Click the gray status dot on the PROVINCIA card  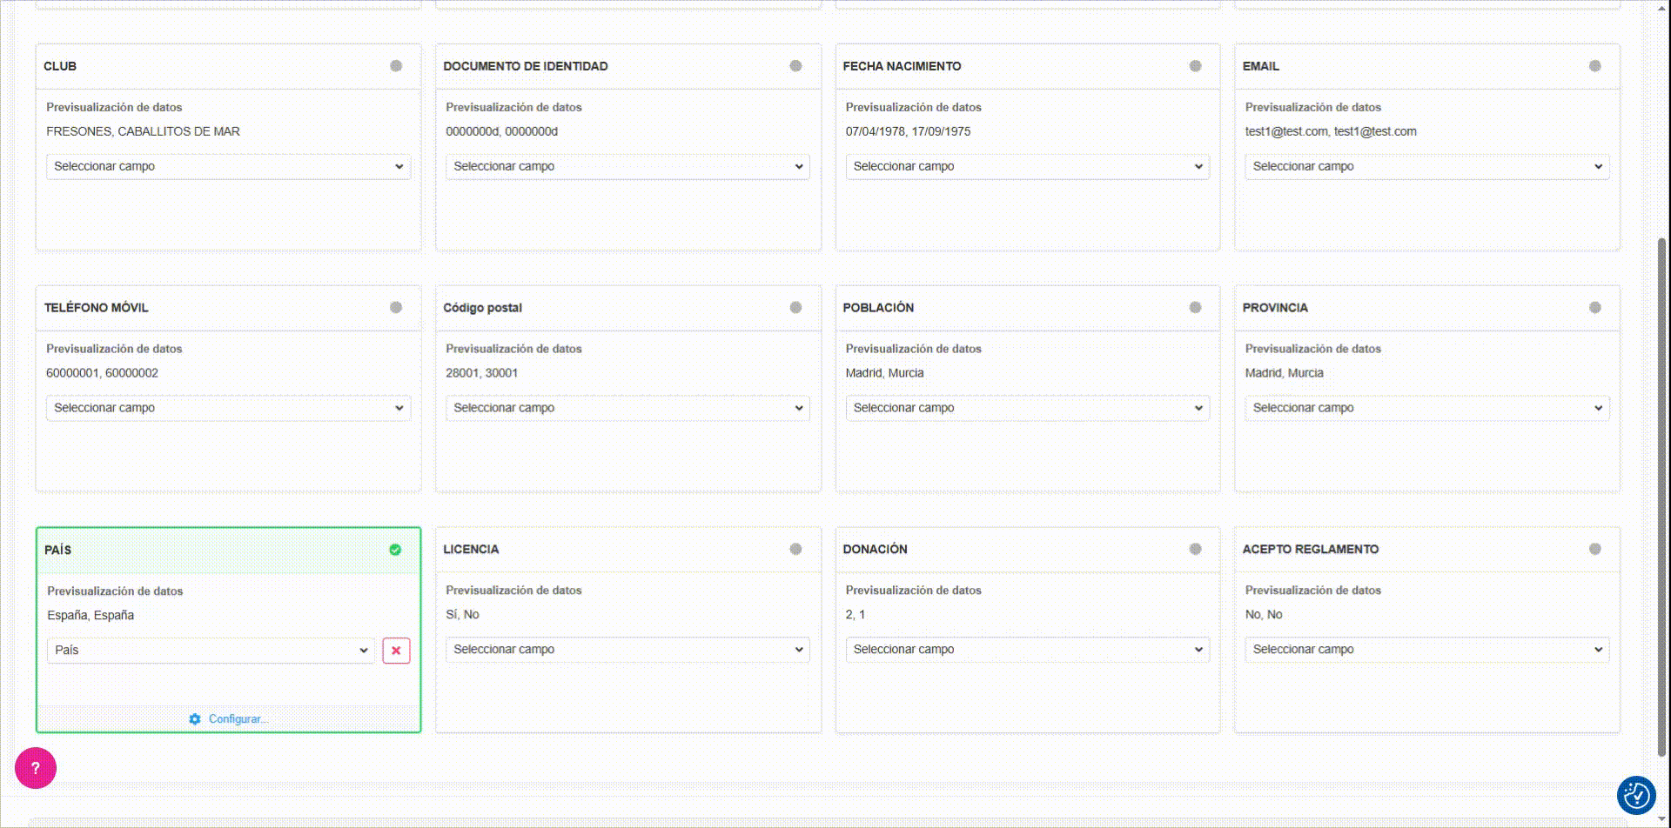pos(1594,308)
